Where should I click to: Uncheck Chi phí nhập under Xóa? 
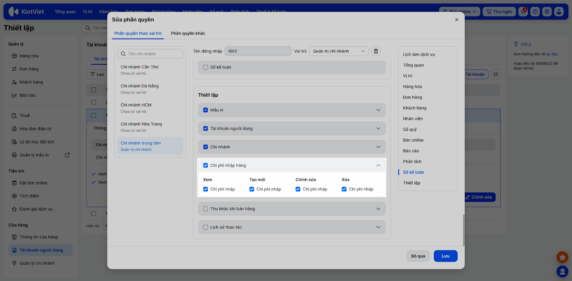[344, 189]
